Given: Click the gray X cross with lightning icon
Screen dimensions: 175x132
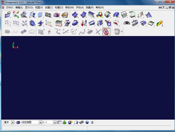Looking at the screenshot, I should pyautogui.click(x=98, y=32).
